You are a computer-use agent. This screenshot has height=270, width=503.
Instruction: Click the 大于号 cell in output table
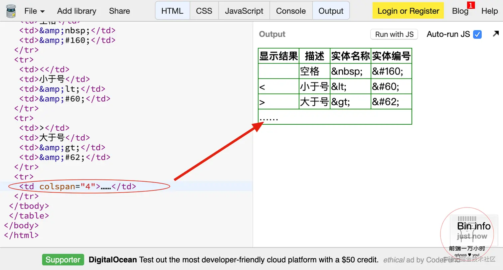click(315, 102)
